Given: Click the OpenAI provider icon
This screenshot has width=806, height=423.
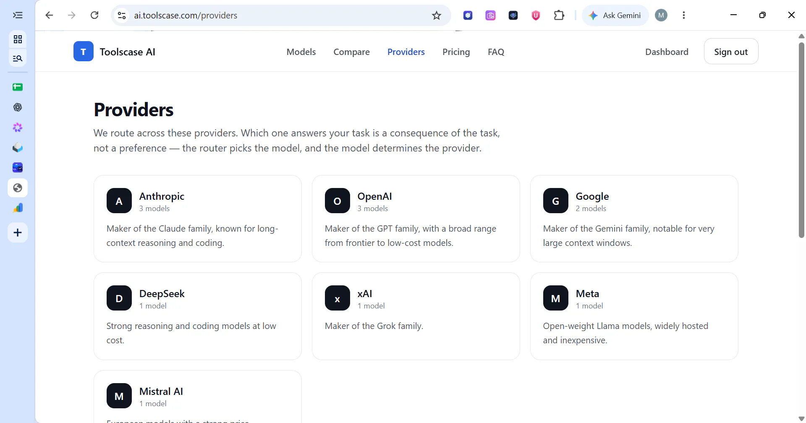Looking at the screenshot, I should [x=338, y=201].
